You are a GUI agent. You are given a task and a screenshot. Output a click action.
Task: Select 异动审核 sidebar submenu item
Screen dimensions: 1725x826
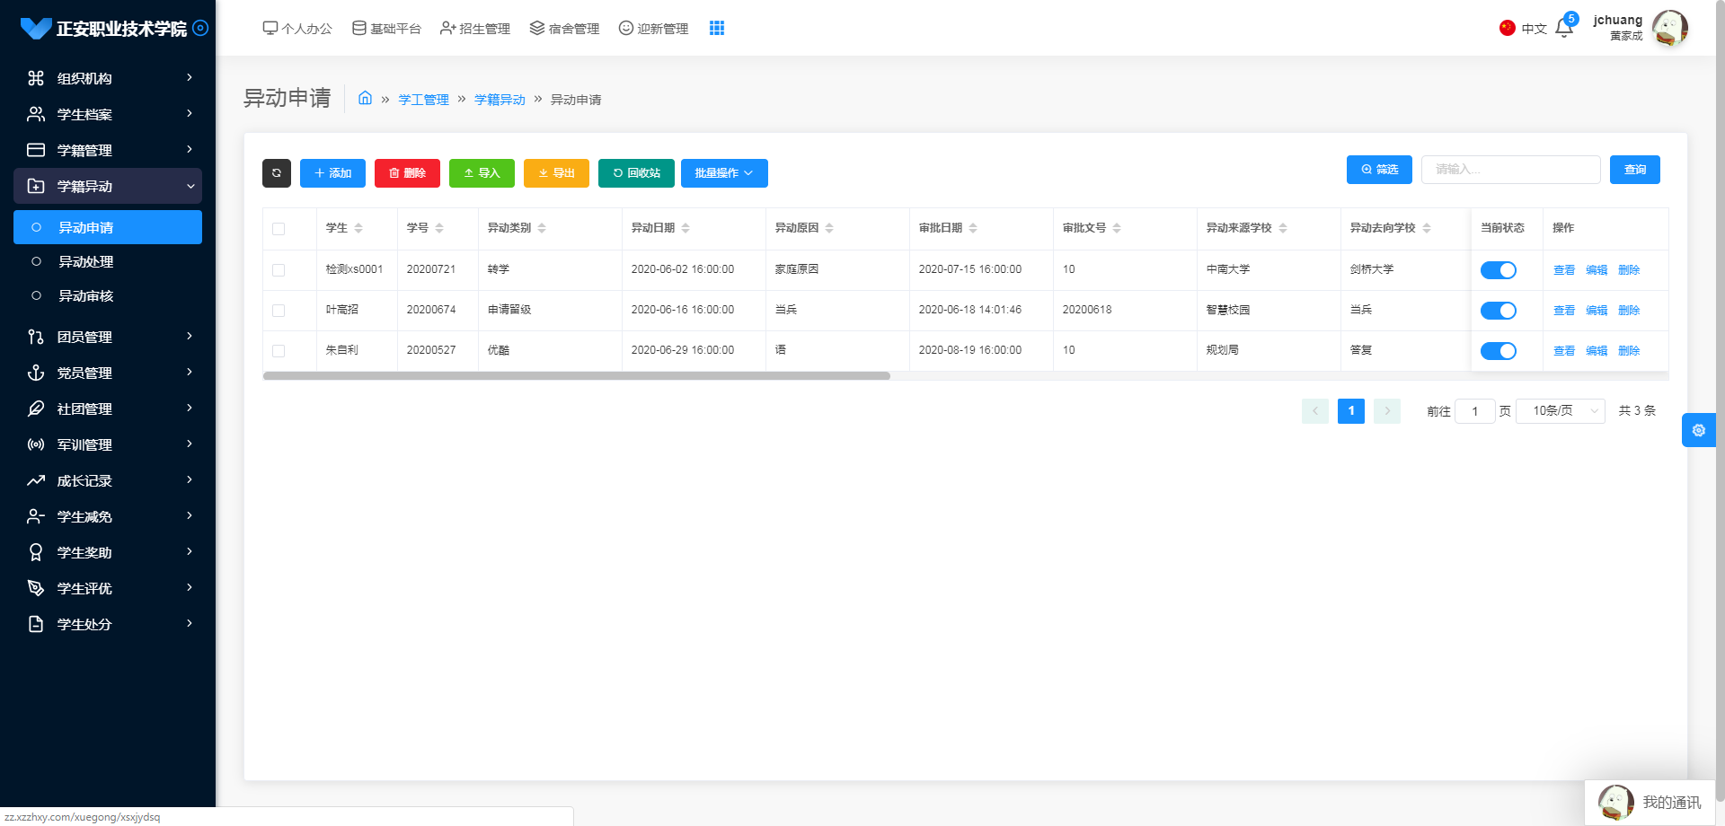108,295
